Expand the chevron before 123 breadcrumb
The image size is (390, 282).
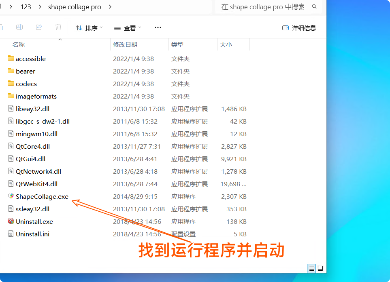11,7
